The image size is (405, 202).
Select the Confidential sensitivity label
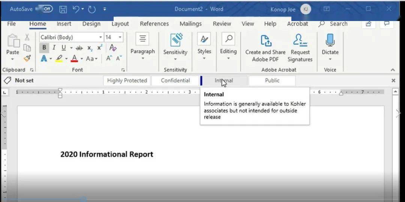tap(175, 80)
